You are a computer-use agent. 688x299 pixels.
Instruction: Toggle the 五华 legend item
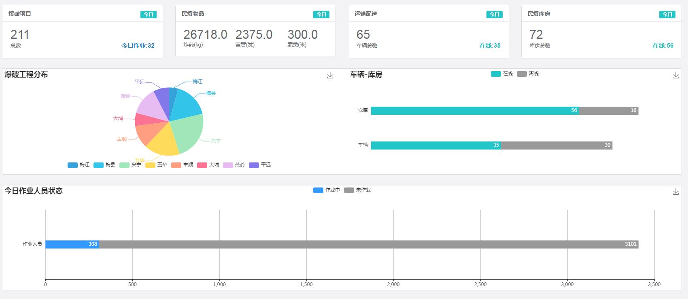pos(156,165)
